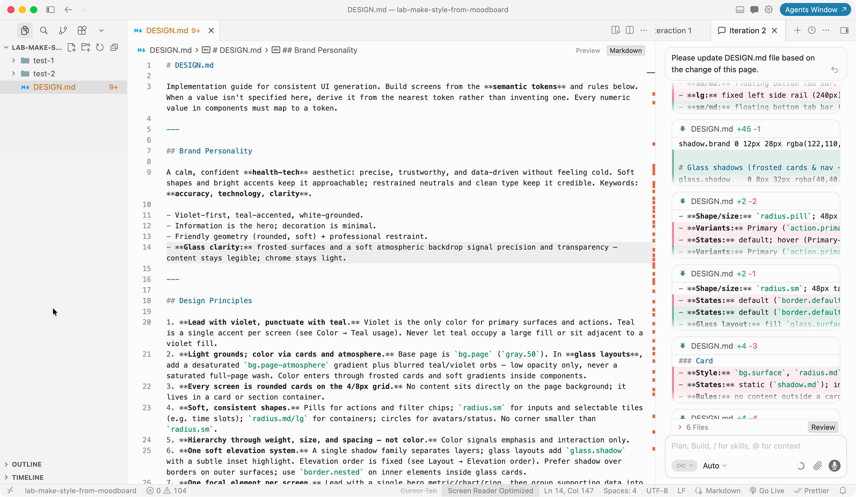The width and height of the screenshot is (856, 497).
Task: Open chat history clock icon
Action: [x=812, y=30]
